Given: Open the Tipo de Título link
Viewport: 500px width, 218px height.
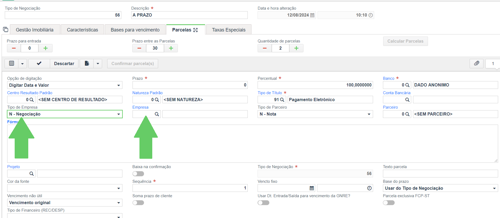Looking at the screenshot, I should click(x=270, y=93).
